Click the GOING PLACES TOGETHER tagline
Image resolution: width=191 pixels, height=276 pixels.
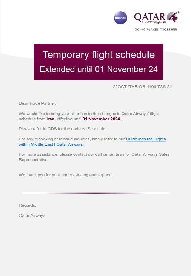(x=156, y=30)
